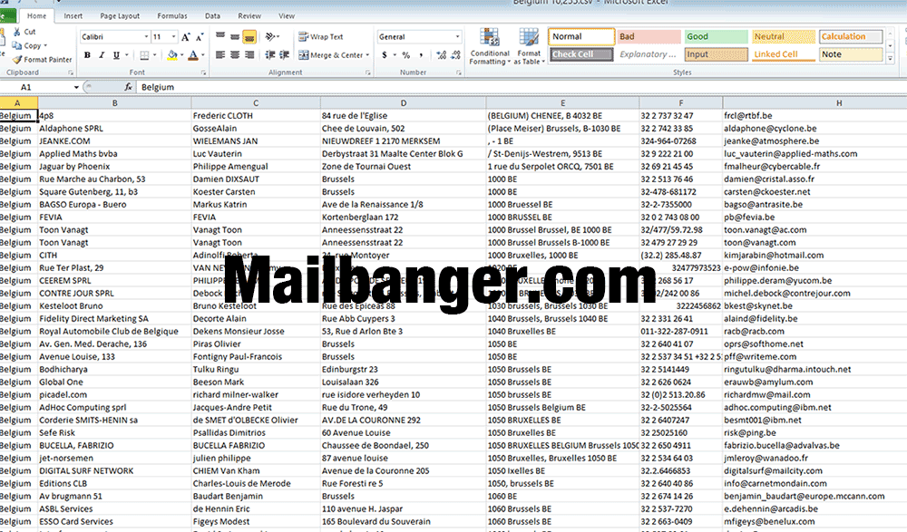Screen dimensions: 907x532
Task: Click Merge & Center
Action: coord(331,55)
